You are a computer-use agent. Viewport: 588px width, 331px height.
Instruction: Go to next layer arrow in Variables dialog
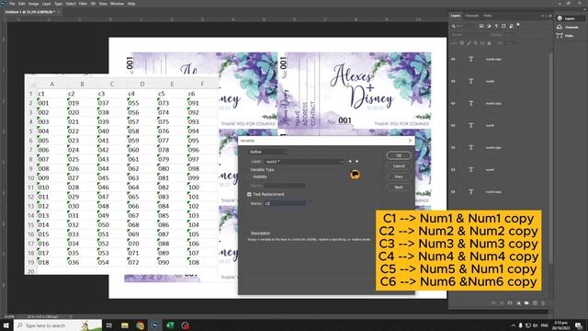point(357,161)
